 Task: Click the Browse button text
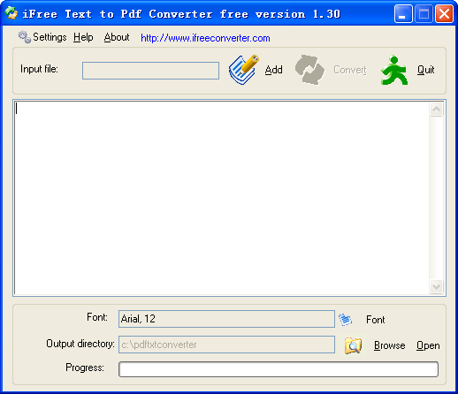pyautogui.click(x=389, y=345)
